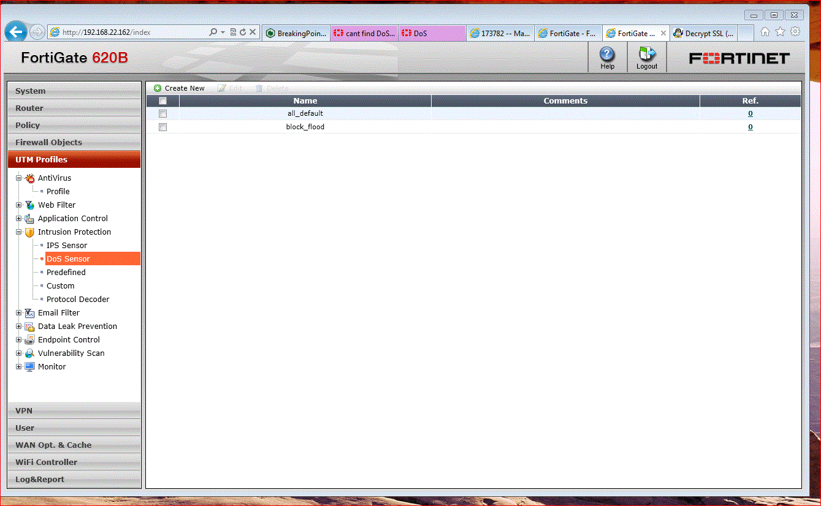The width and height of the screenshot is (821, 506).
Task: Collapse the Intrusion Protection tree node
Action: coord(19,232)
